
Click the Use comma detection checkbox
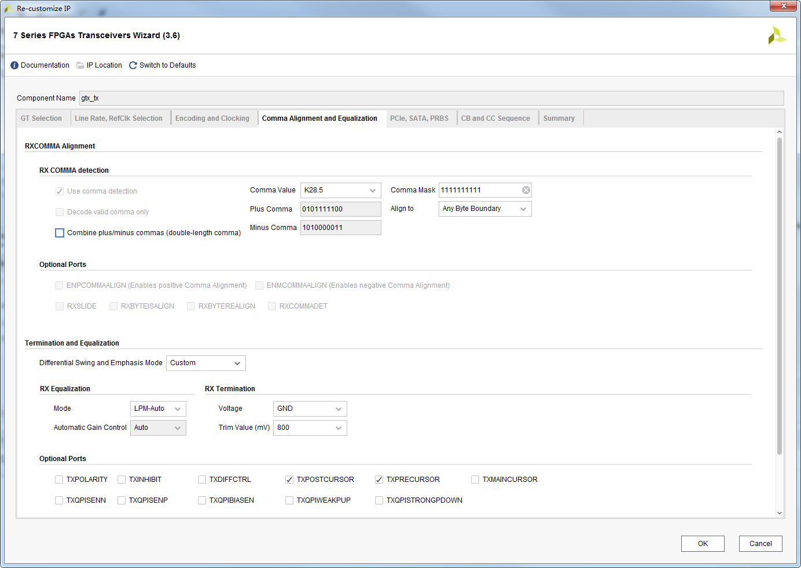point(60,191)
